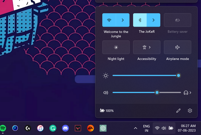This screenshot has width=201, height=135.
Task: Click the "Battery saver" label
Action: pos(178,32)
